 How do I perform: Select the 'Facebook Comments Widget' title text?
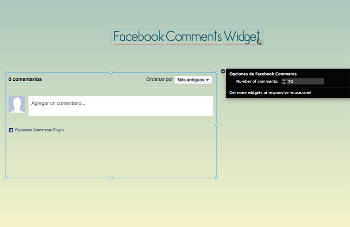(187, 36)
